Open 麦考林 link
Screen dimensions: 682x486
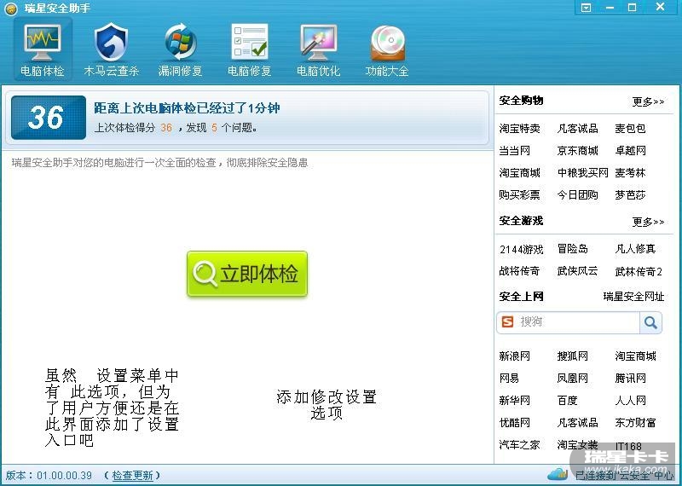pyautogui.click(x=630, y=173)
